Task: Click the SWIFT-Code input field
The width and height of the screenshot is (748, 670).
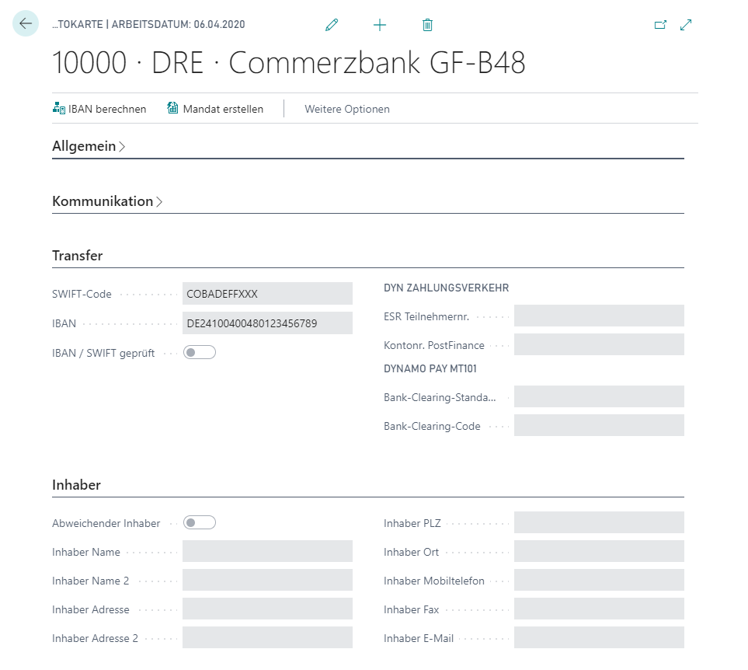Action: 267,293
